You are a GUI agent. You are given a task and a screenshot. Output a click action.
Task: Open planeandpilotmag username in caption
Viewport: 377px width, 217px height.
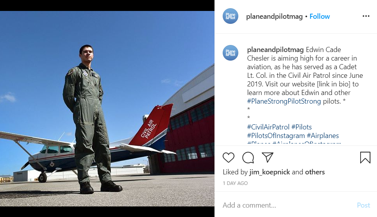click(x=275, y=50)
